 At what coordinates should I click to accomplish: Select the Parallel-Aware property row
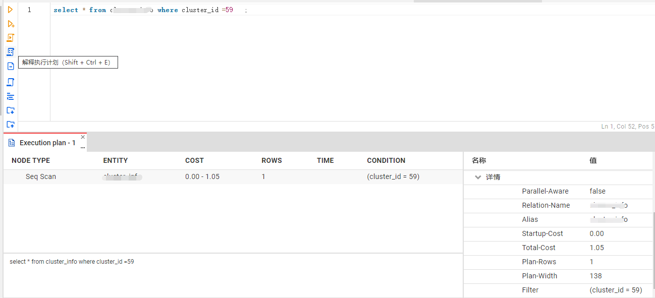558,192
